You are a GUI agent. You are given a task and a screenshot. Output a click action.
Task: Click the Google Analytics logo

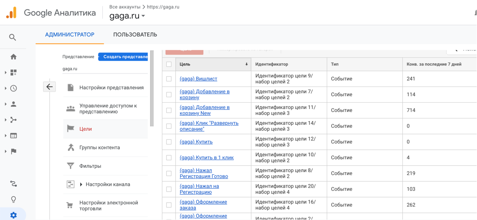[x=11, y=13]
